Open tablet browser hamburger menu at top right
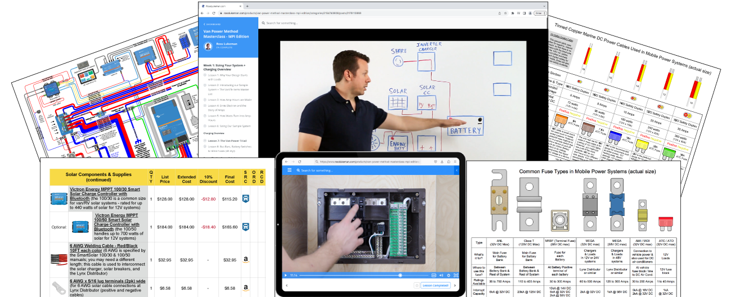 [x=455, y=161]
